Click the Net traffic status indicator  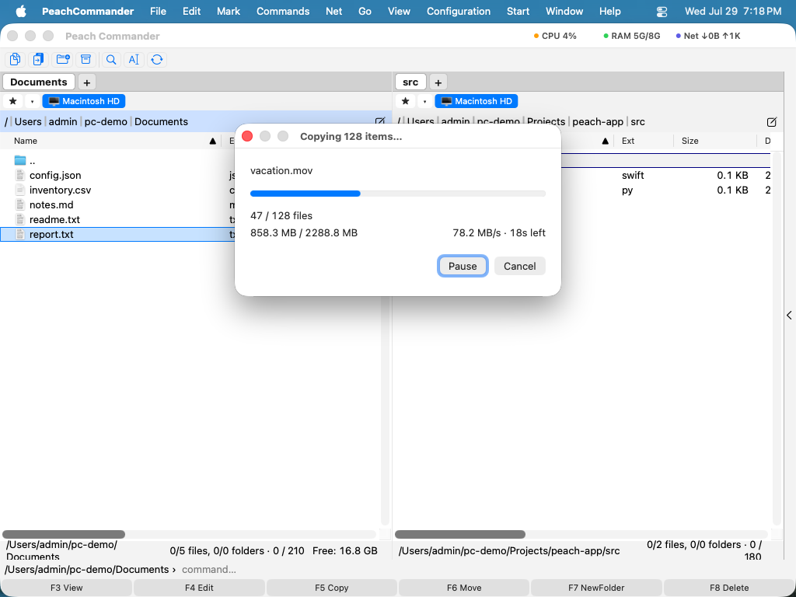click(x=708, y=36)
